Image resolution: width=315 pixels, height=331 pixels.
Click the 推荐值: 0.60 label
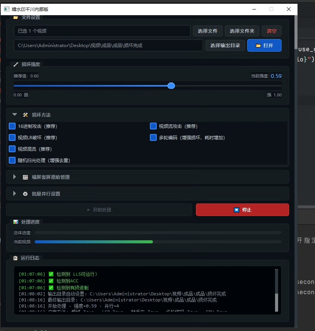[x=26, y=76]
